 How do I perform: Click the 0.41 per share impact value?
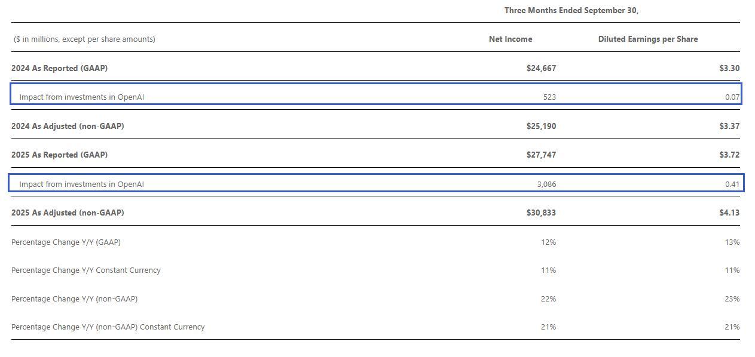(x=732, y=184)
